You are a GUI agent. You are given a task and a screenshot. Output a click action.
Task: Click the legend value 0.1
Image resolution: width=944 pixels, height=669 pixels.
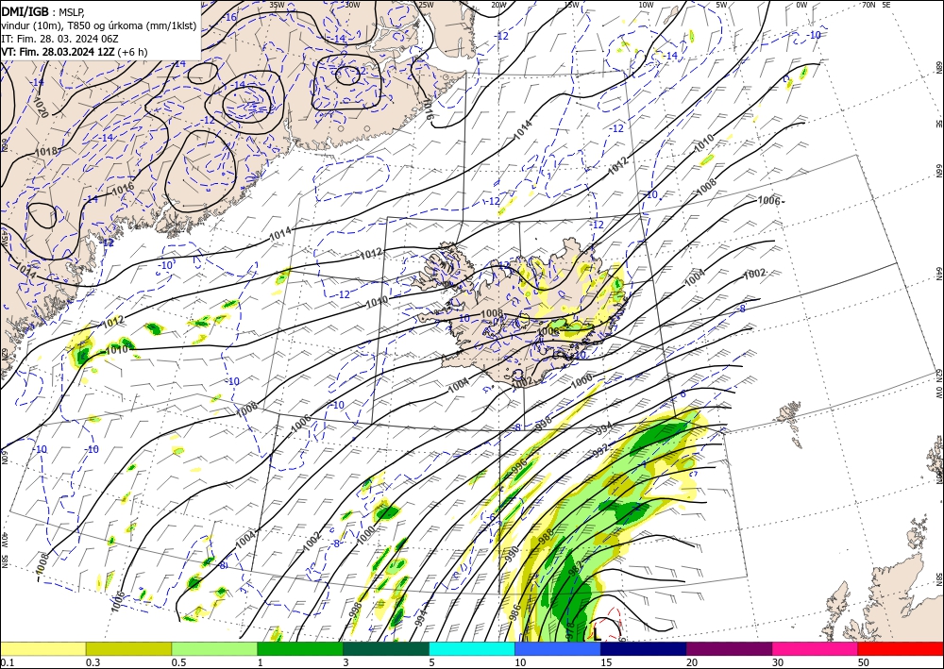tap(6, 662)
